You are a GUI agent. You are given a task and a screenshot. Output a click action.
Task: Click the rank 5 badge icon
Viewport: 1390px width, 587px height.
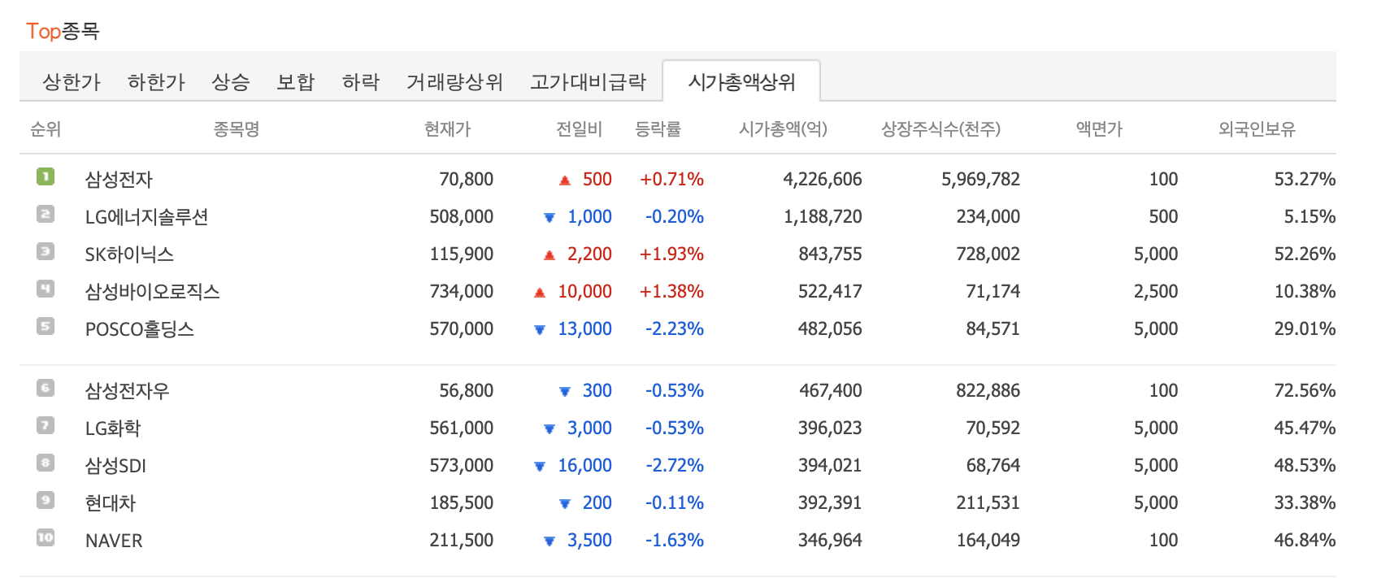[x=46, y=326]
